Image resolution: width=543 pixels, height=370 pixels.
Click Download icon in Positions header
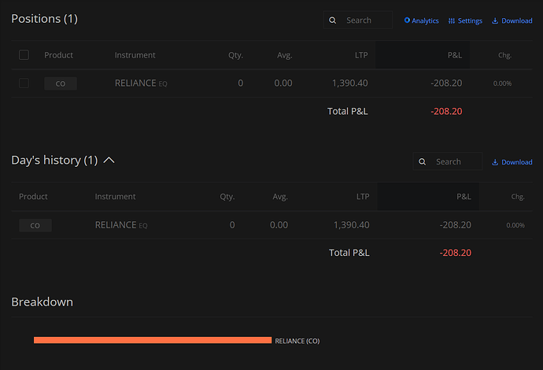[x=495, y=21]
